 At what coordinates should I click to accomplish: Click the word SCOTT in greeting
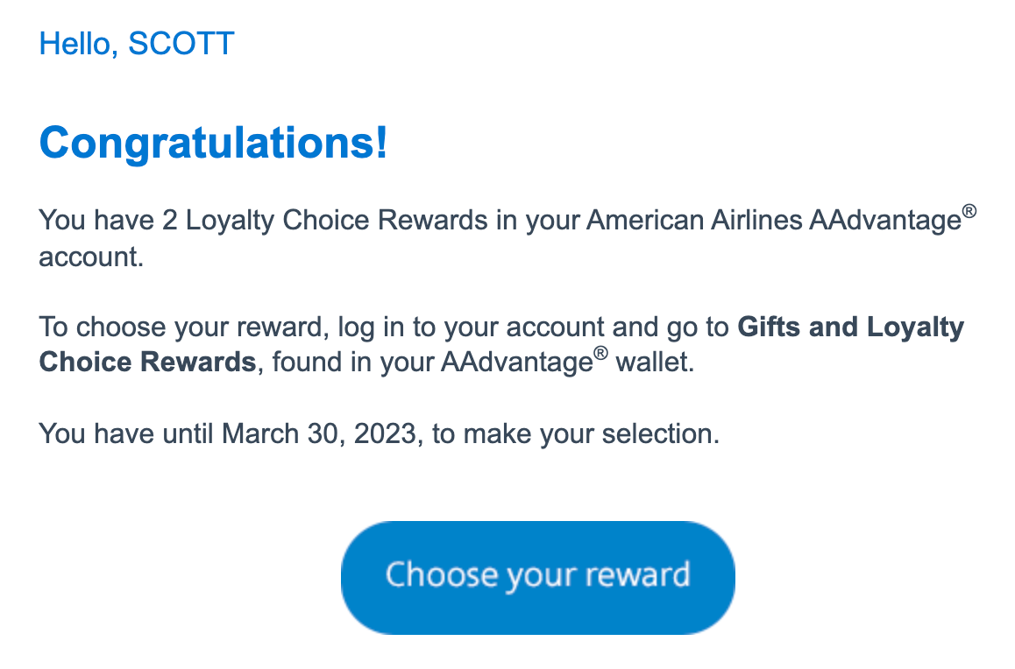(181, 43)
